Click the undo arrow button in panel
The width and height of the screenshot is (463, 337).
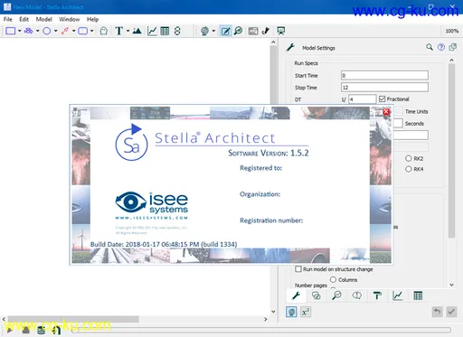(x=437, y=312)
